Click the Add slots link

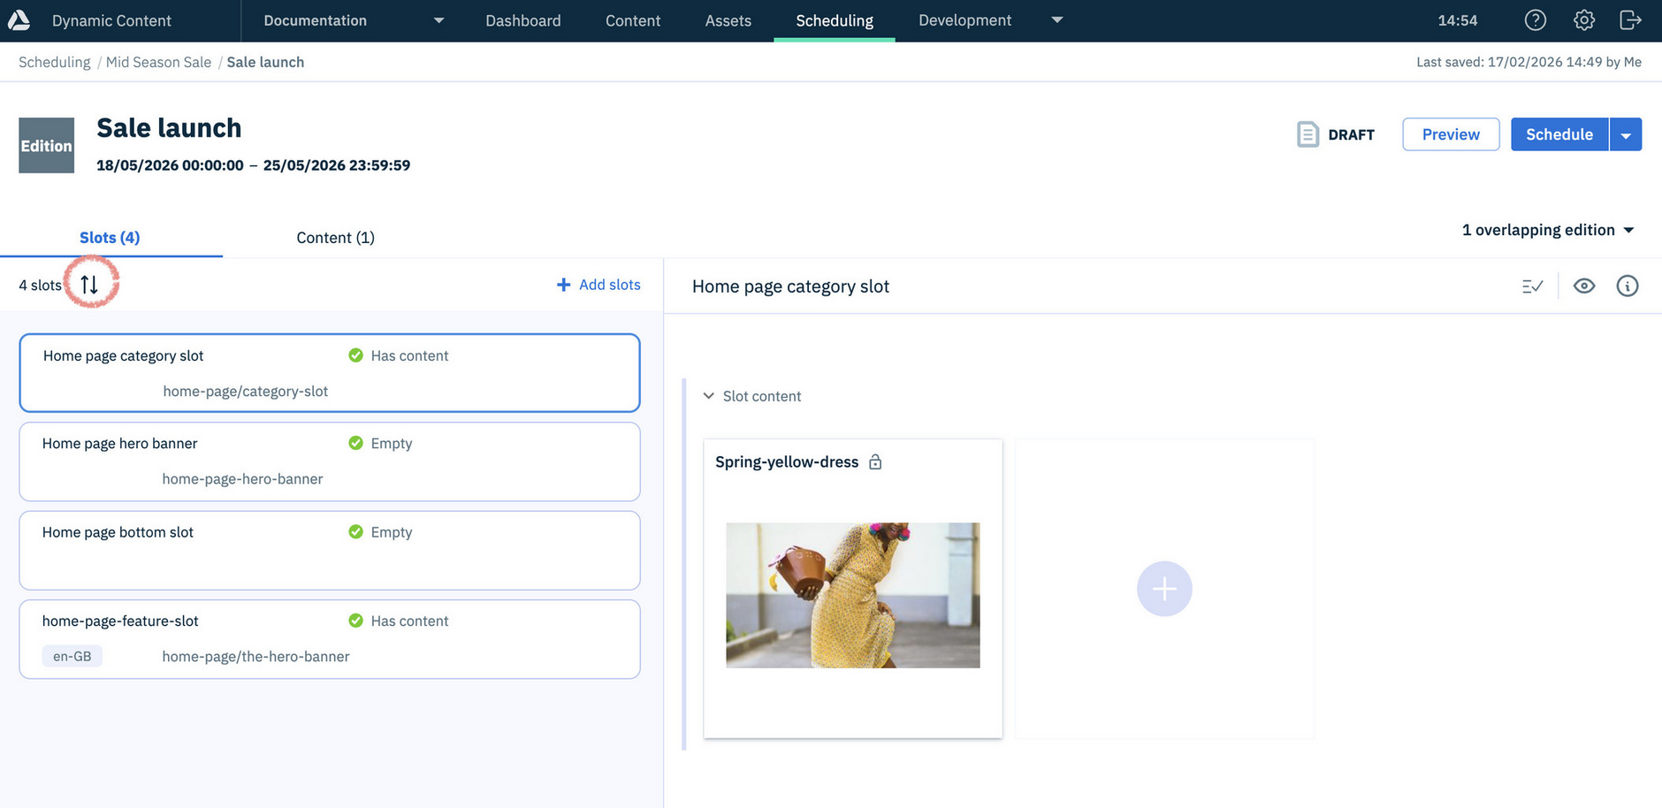pos(598,285)
